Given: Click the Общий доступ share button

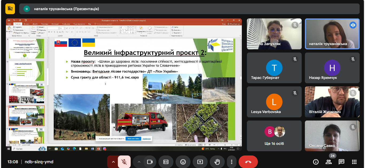Looking at the screenshot, I should click(234, 24).
